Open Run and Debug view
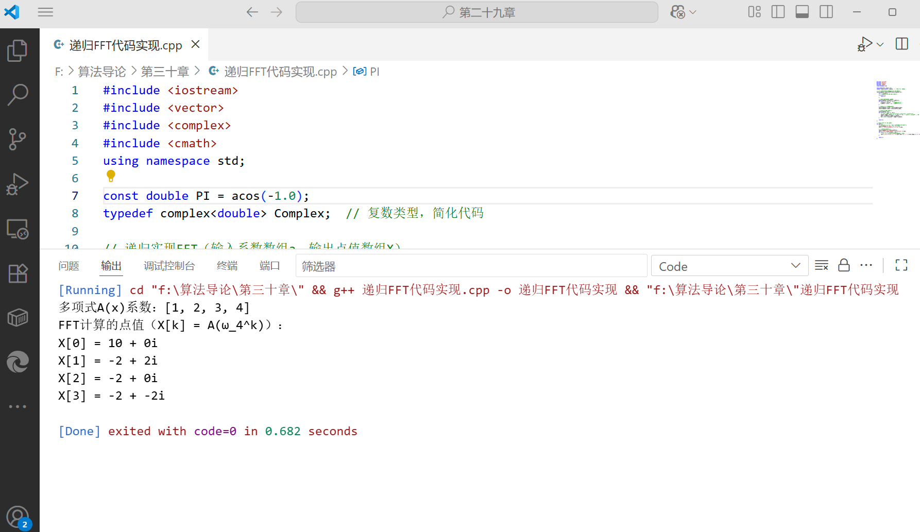 (18, 184)
